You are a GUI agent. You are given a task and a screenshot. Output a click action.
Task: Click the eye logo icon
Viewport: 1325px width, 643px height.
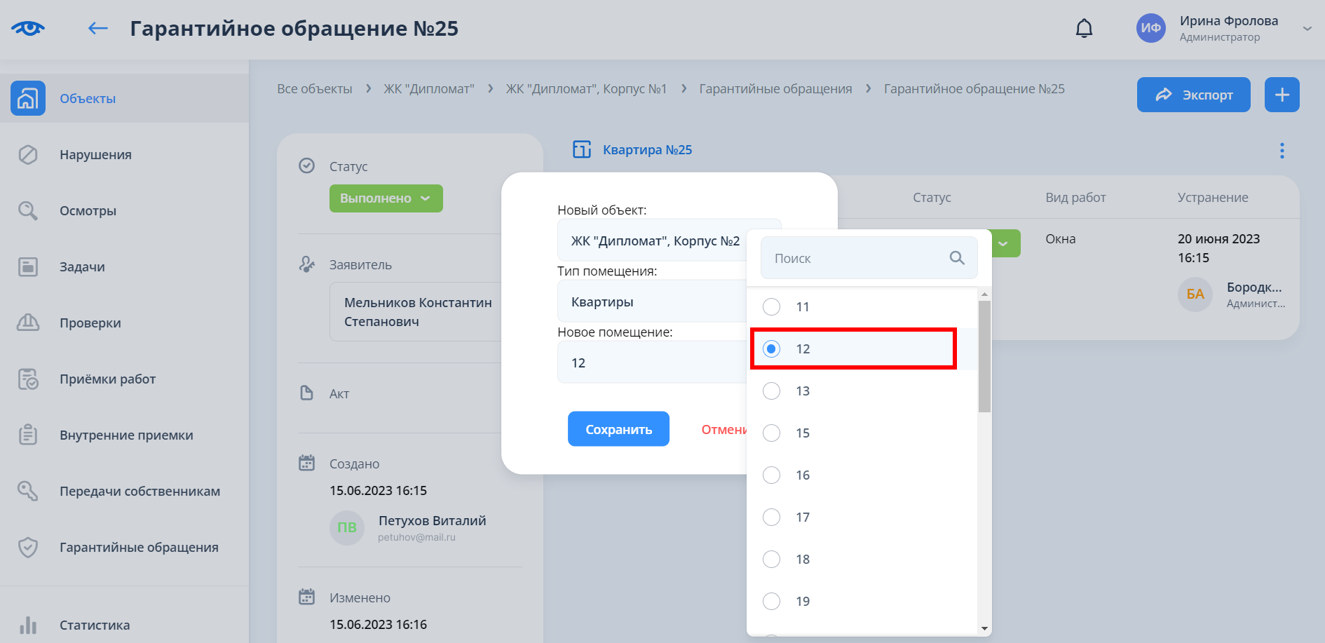28,28
